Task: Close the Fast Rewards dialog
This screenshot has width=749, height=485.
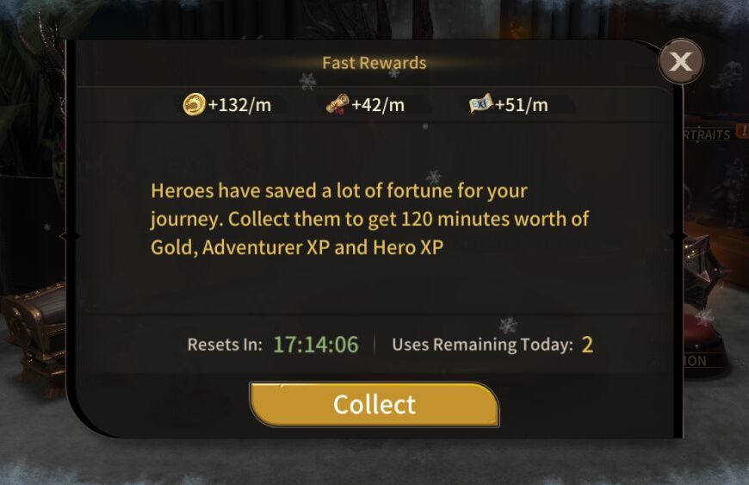Action: click(681, 61)
